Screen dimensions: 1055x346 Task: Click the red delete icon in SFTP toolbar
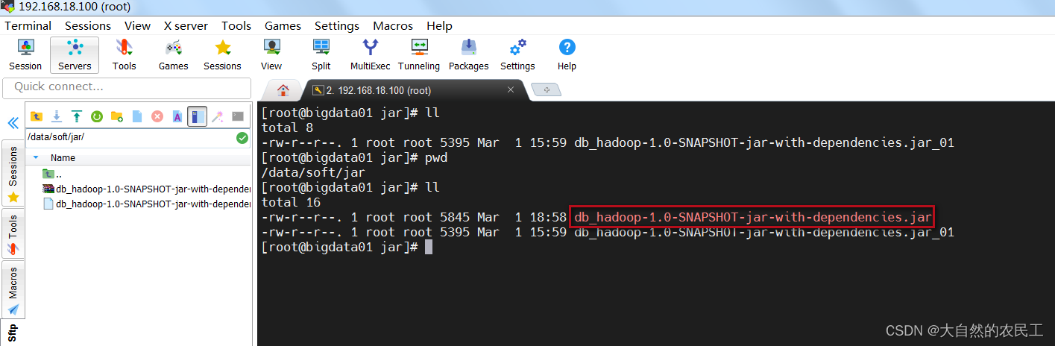(x=157, y=116)
